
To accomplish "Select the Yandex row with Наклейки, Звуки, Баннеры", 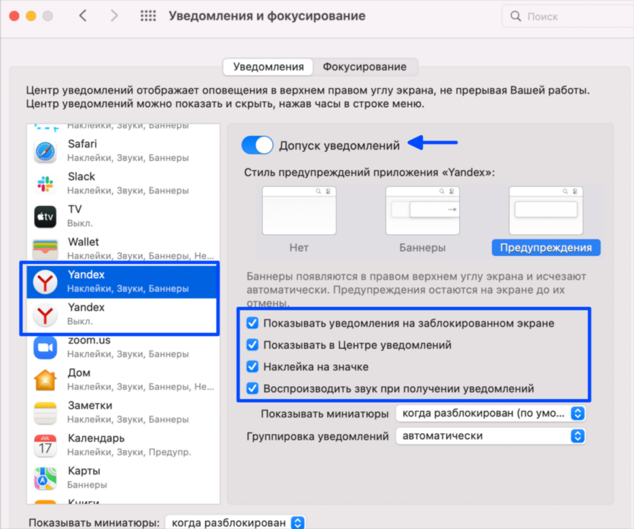I will click(x=123, y=281).
